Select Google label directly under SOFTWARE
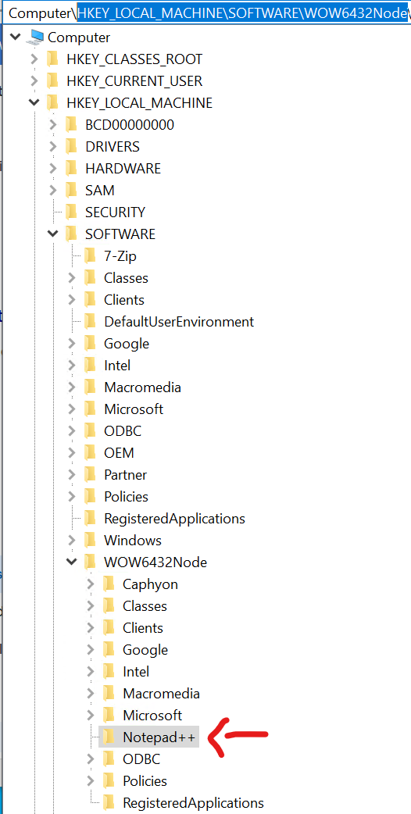The image size is (411, 814). 127,344
